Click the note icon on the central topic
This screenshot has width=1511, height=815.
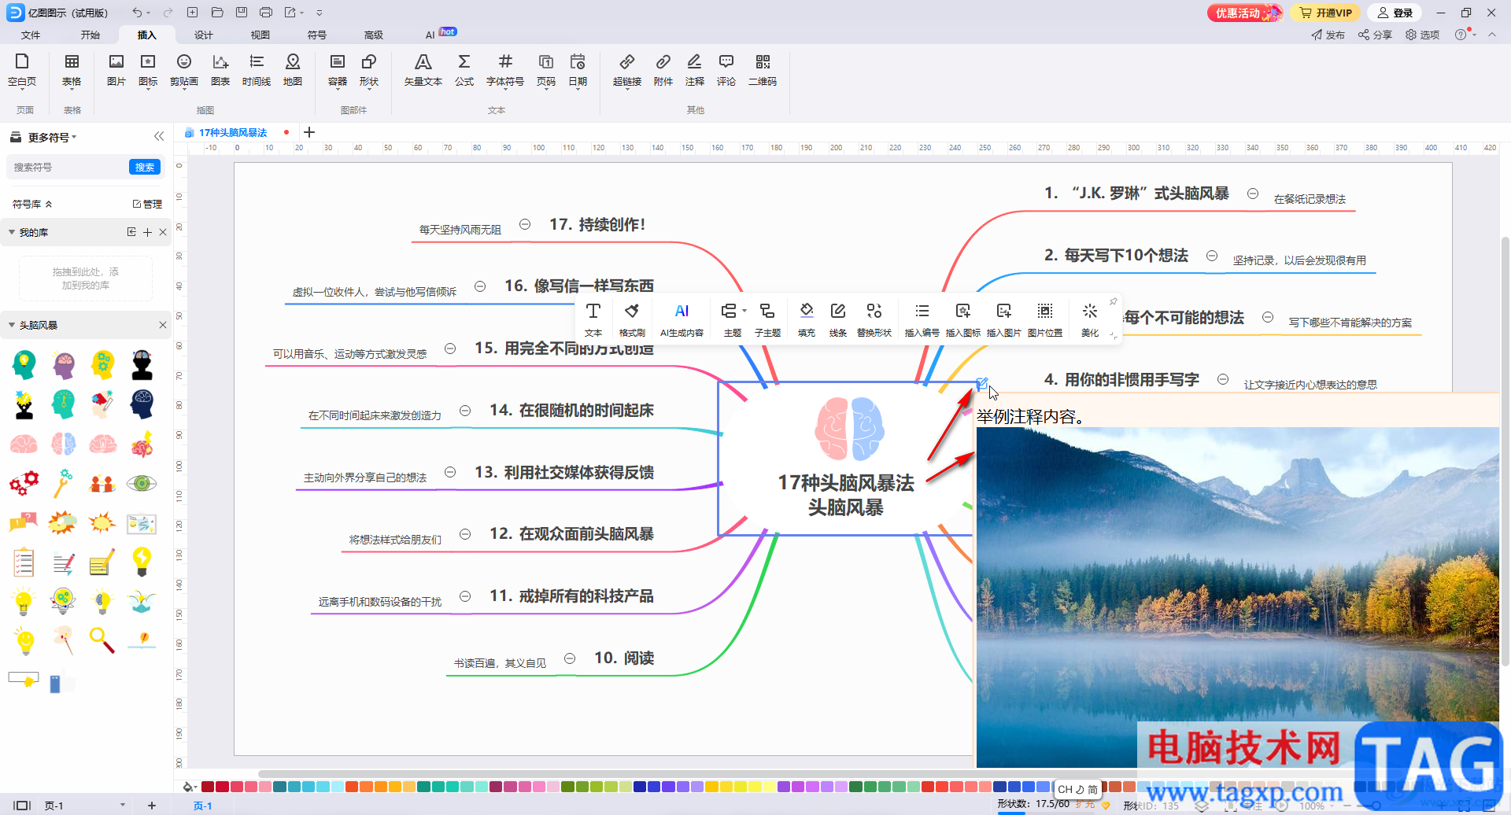[981, 384]
